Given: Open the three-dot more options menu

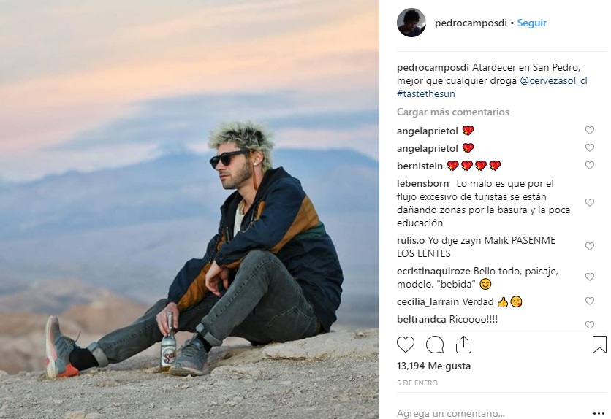Looking at the screenshot, I should coord(599,413).
